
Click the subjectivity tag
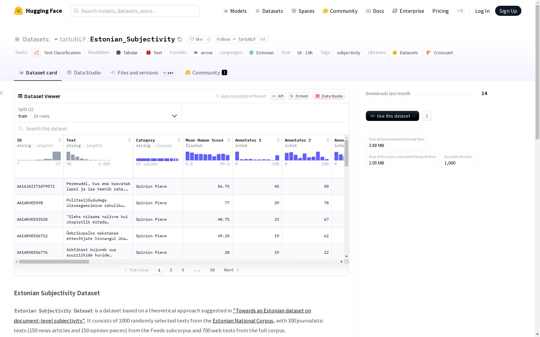coord(349,53)
